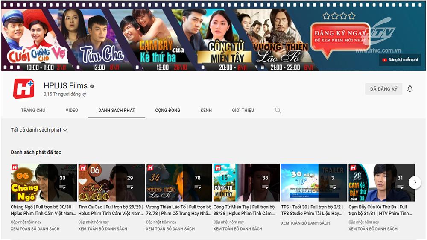Click playlist queue icon on Chàng Ngố thumbnail
Image resolution: width=427 pixels, height=240 pixels.
click(x=62, y=187)
